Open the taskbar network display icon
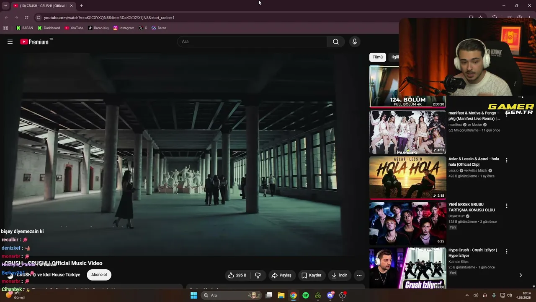This screenshot has height=302, width=536. [x=502, y=295]
